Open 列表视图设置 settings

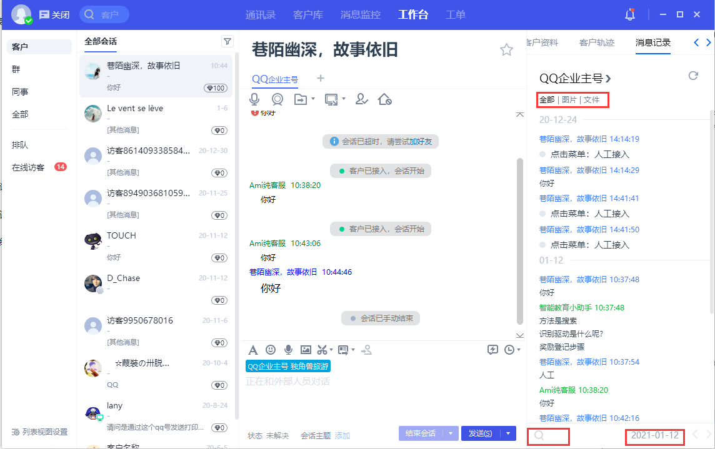click(39, 432)
